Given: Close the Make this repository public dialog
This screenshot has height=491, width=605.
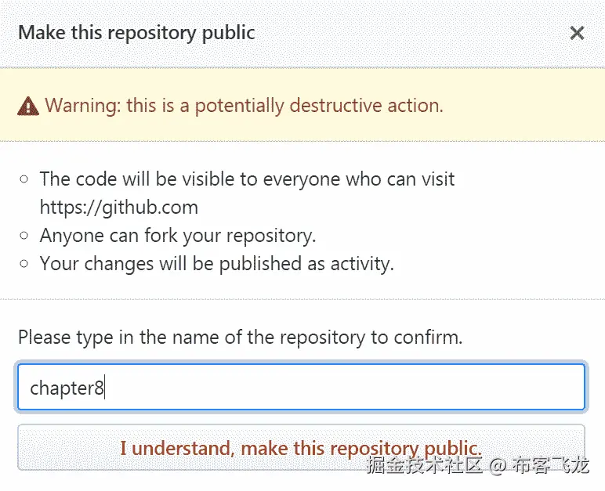Looking at the screenshot, I should point(577,33).
